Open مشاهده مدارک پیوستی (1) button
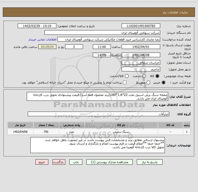 pos(110,162)
